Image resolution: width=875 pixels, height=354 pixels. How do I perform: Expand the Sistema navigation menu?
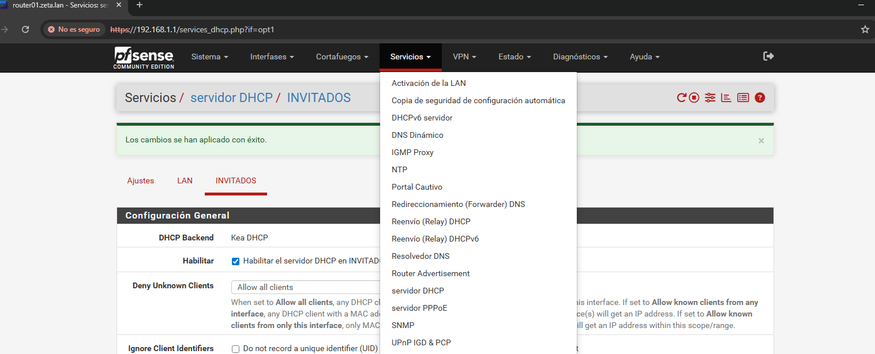[209, 57]
